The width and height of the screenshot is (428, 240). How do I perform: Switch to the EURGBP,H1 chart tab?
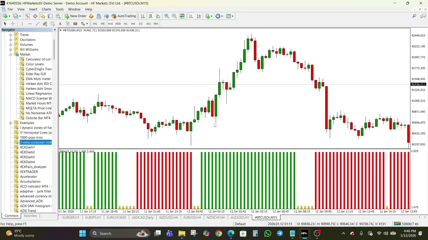pyautogui.click(x=71, y=217)
